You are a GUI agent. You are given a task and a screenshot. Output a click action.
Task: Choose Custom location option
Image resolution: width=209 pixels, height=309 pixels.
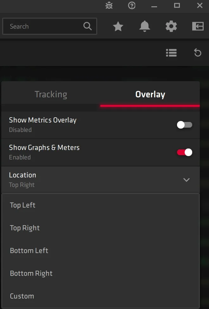(100, 296)
